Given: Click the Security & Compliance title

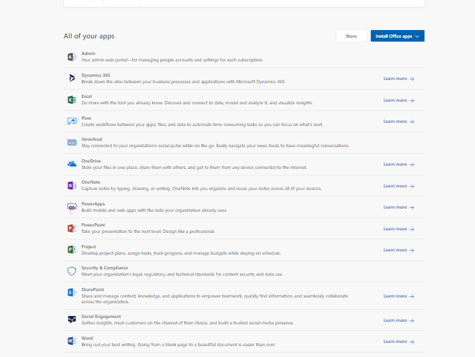Looking at the screenshot, I should [x=104, y=268].
